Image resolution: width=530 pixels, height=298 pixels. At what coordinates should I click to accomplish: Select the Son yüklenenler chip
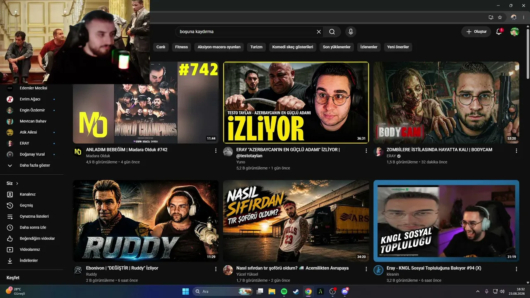337,47
